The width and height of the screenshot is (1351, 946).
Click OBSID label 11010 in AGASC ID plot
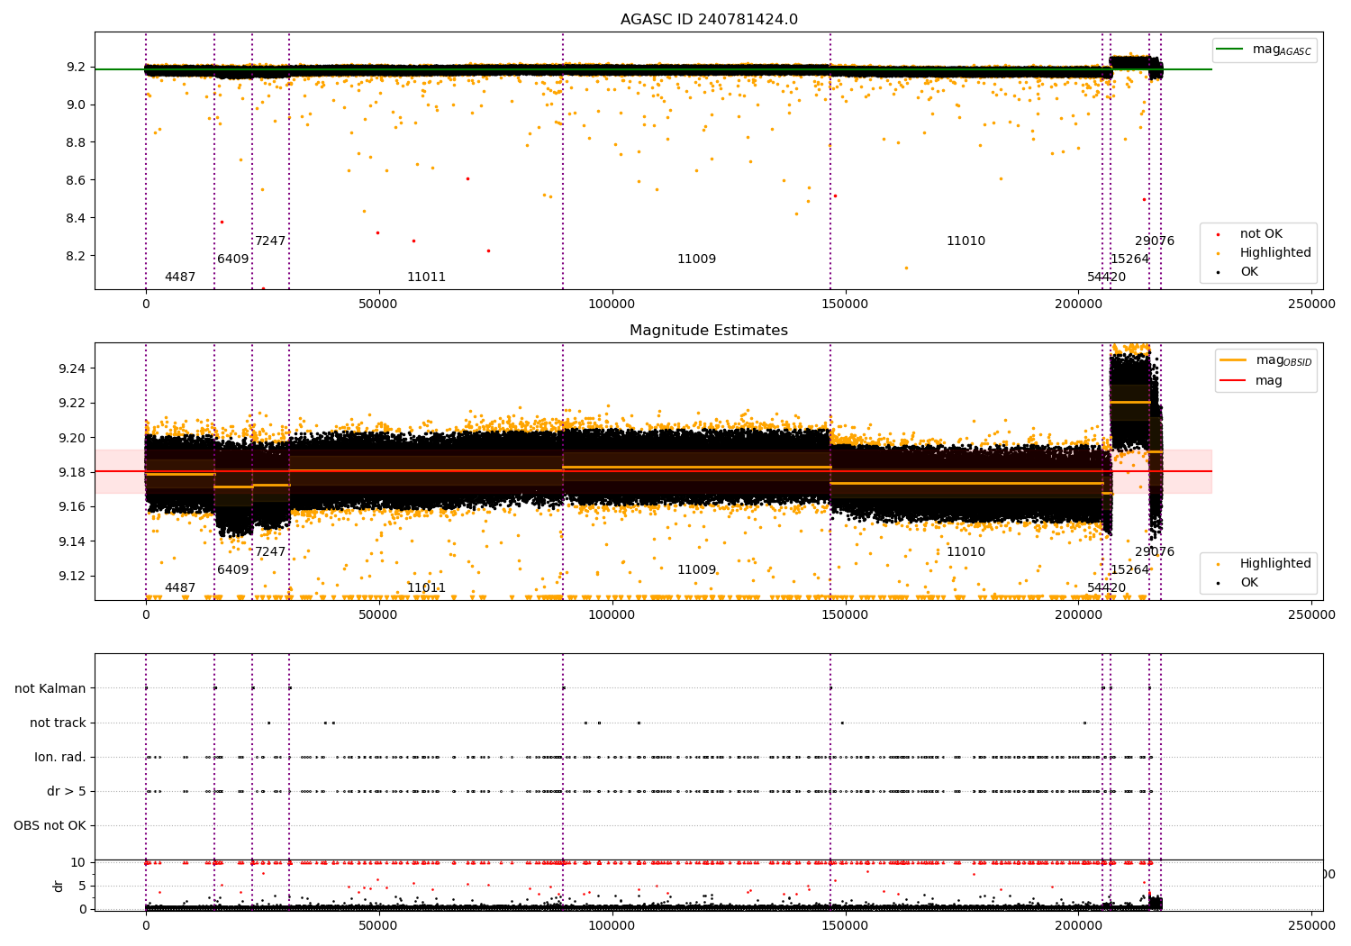[x=966, y=241]
